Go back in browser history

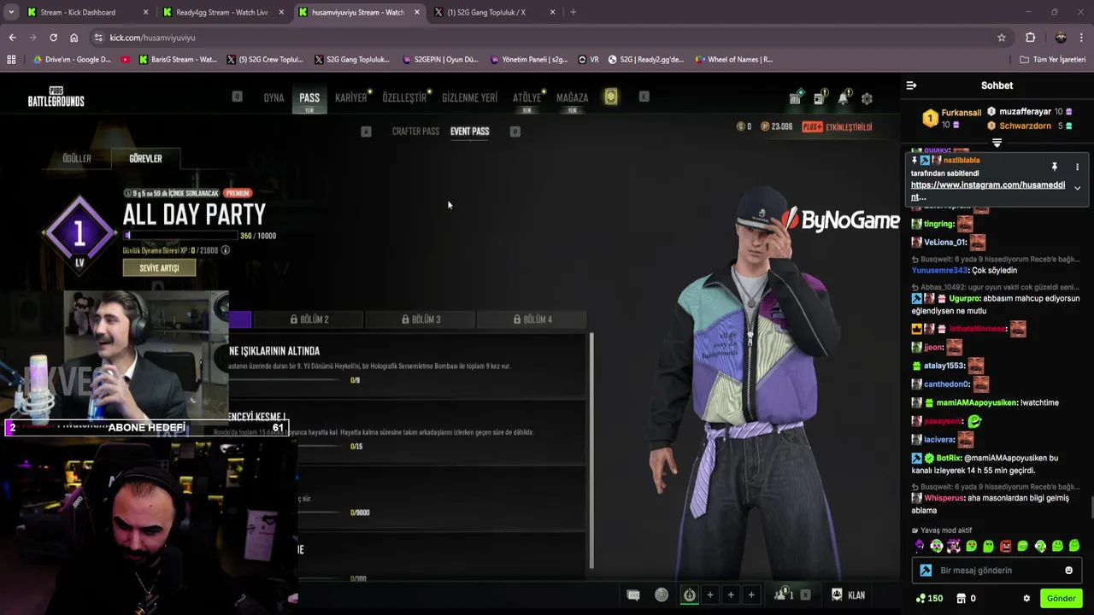point(12,38)
